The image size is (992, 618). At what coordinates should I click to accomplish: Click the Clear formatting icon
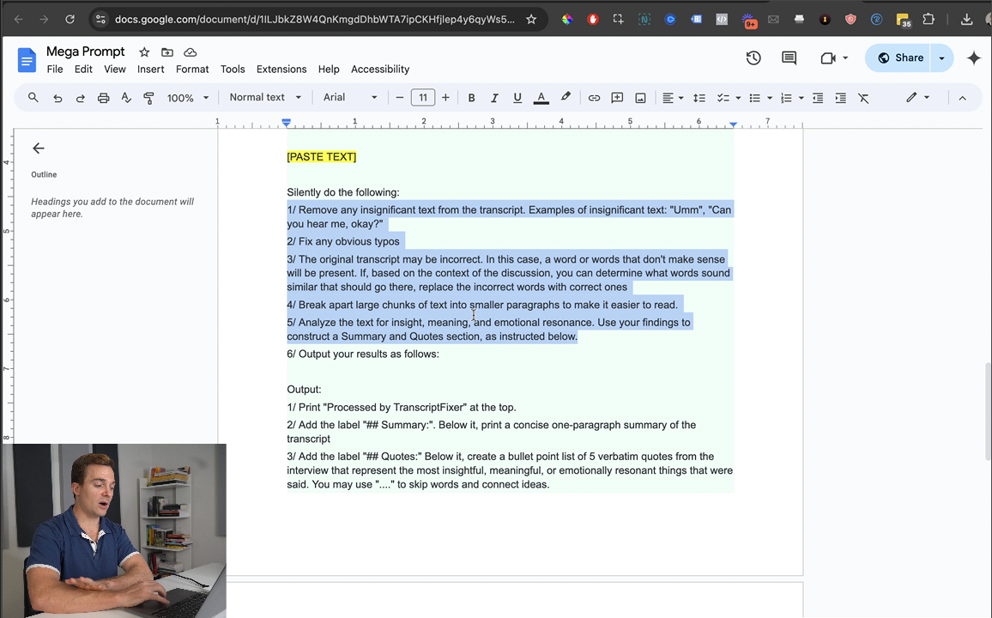[863, 98]
